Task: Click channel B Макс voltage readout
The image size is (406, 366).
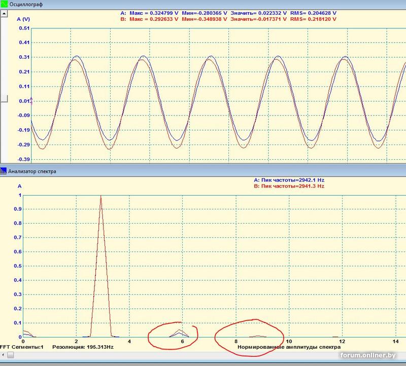Action: (x=148, y=19)
